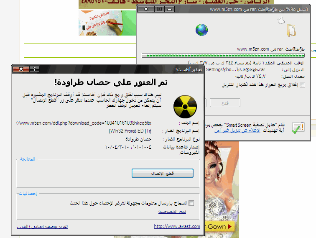Click the greyed فتح open button

(225, 103)
